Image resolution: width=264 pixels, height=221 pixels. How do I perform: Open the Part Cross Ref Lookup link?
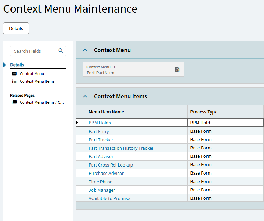[111, 165]
